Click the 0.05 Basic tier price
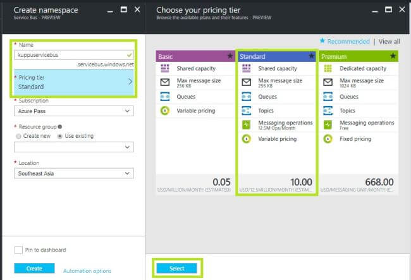This screenshot has width=411, height=280. pyautogui.click(x=221, y=182)
